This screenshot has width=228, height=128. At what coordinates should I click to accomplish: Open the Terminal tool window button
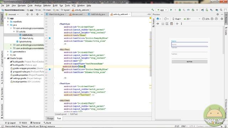[x=35, y=123]
